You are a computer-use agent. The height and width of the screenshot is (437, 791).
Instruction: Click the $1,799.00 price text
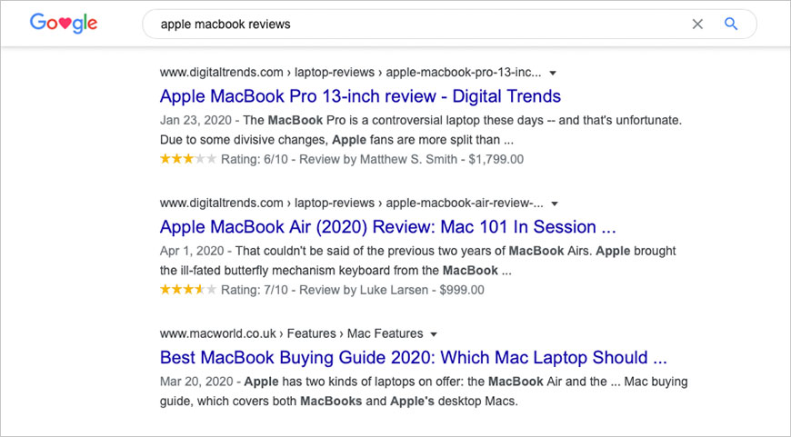point(496,159)
